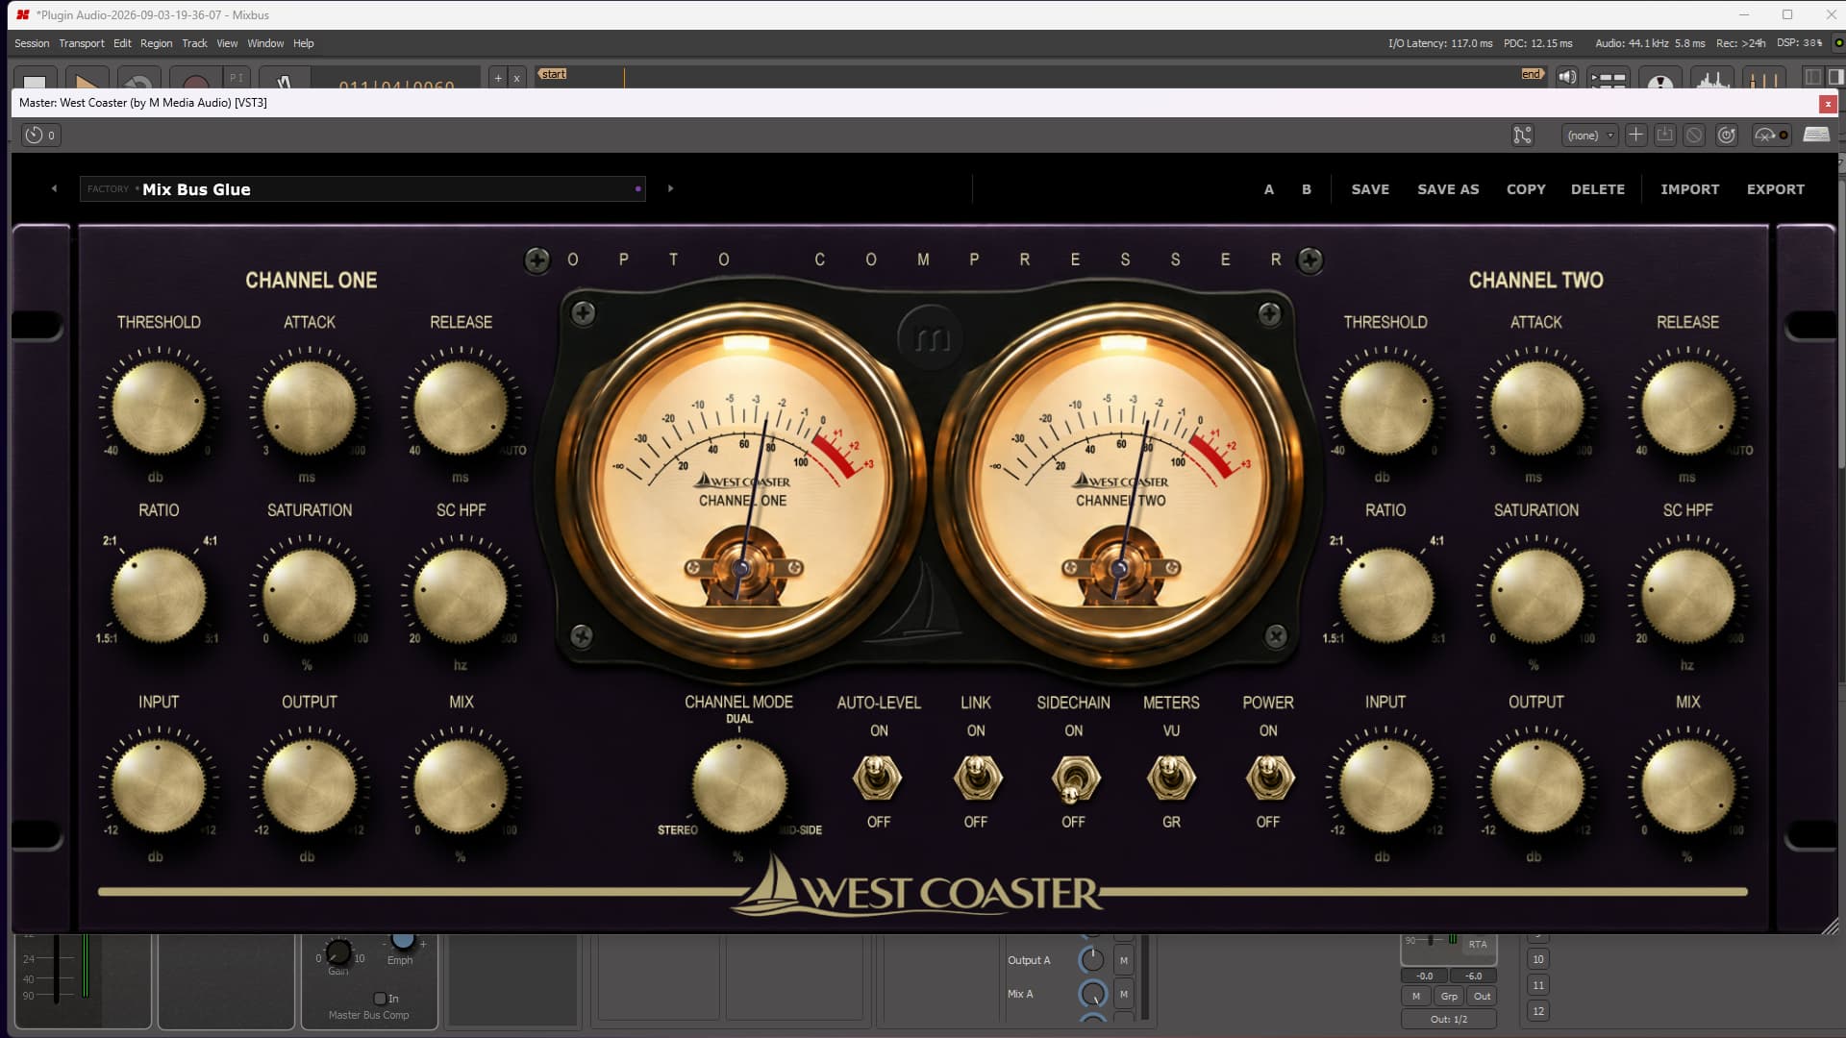This screenshot has width=1846, height=1038.
Task: Check the In box for Master Bus Comp
Action: pyautogui.click(x=380, y=999)
